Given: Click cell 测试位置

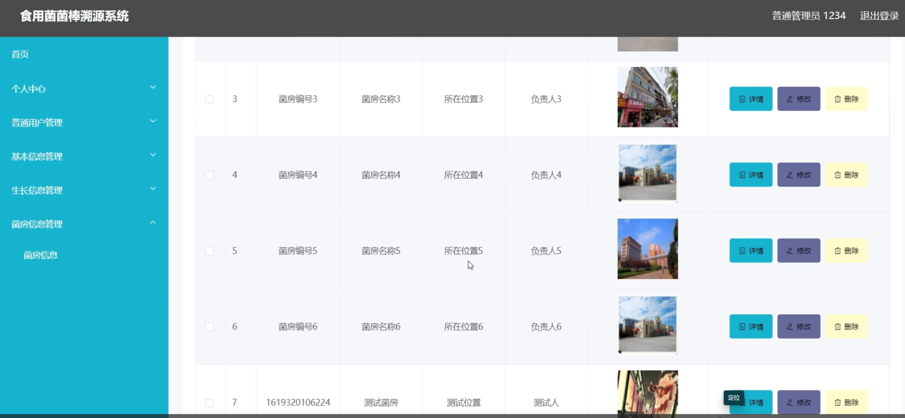Looking at the screenshot, I should point(464,403).
